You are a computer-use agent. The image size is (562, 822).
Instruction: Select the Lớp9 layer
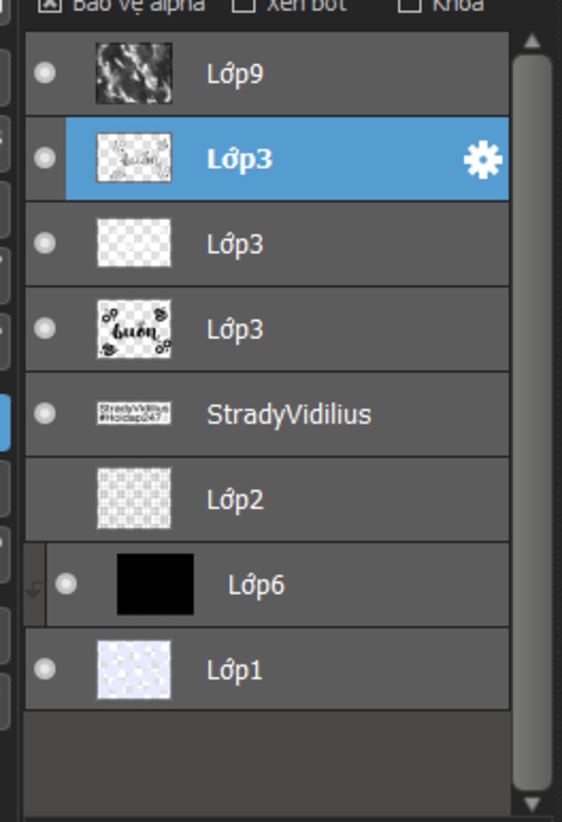(x=267, y=74)
